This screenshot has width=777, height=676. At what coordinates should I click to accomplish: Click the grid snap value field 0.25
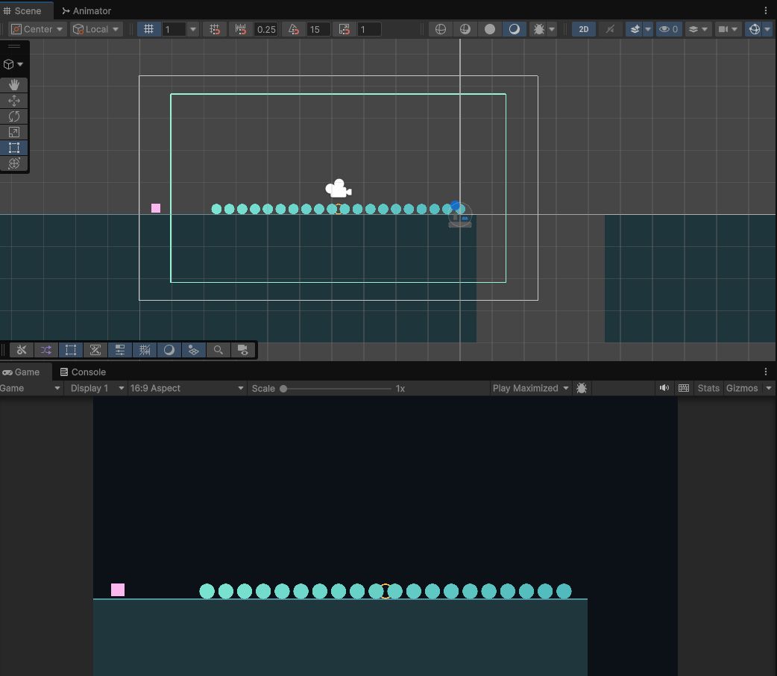coord(267,29)
